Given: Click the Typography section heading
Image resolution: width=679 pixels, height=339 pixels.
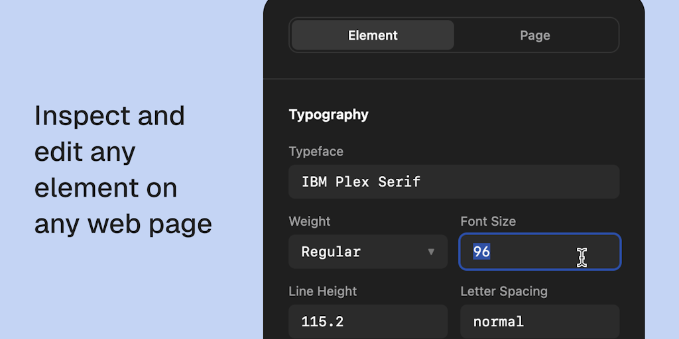Looking at the screenshot, I should (329, 115).
